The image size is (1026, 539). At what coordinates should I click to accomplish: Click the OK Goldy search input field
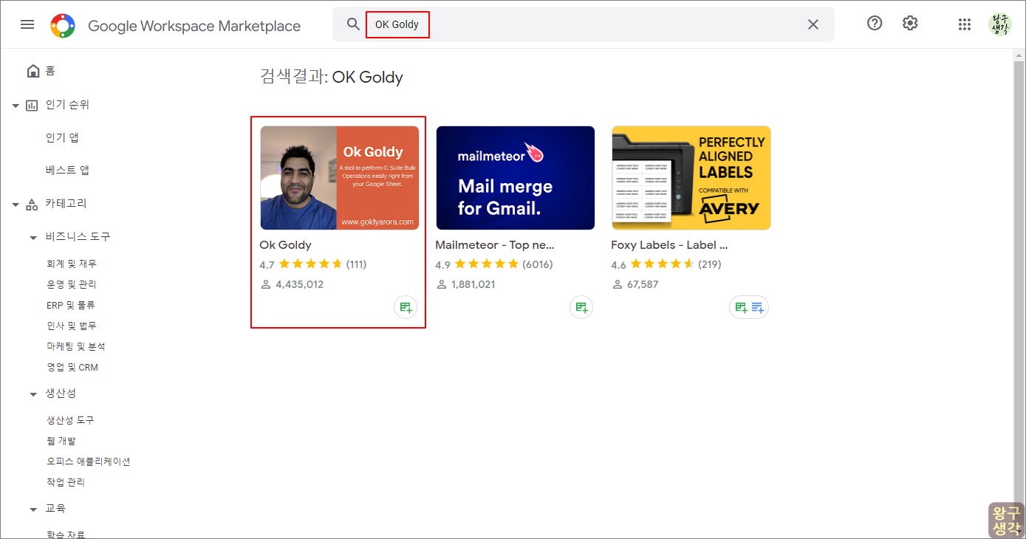coord(584,24)
